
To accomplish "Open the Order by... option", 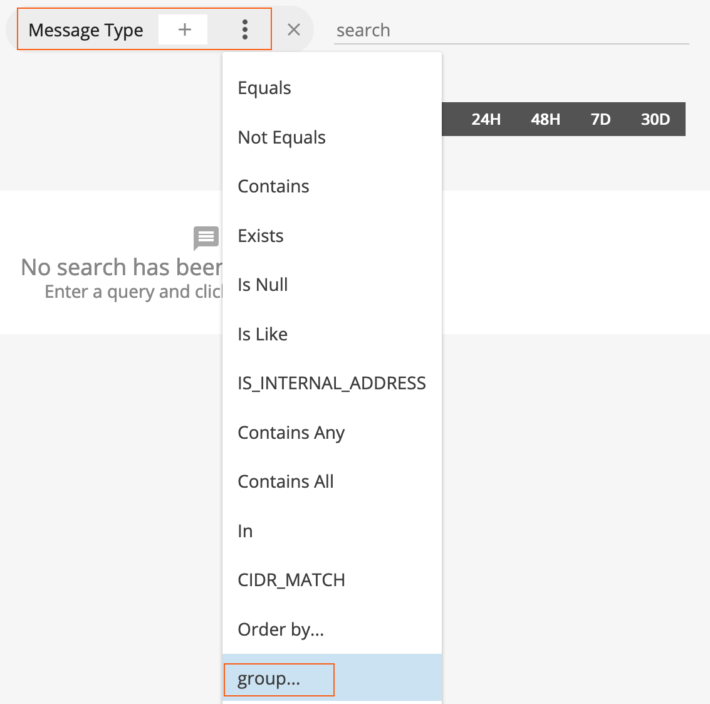I will click(281, 629).
